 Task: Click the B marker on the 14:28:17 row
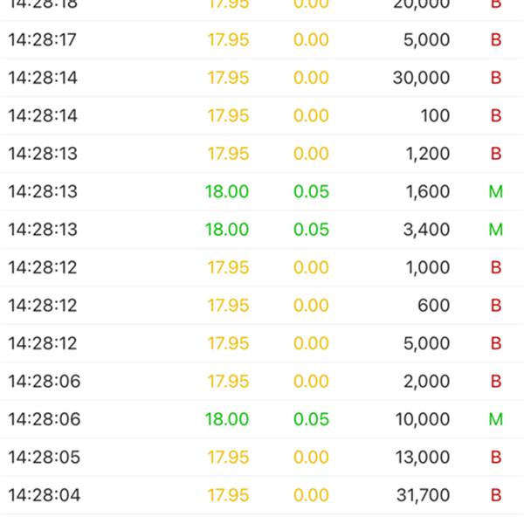point(496,40)
